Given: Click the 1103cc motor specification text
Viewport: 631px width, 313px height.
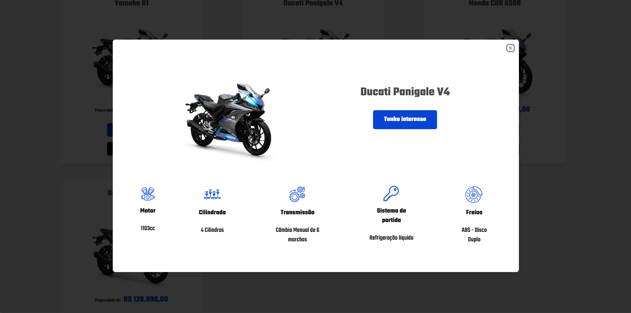Looking at the screenshot, I should (x=148, y=228).
